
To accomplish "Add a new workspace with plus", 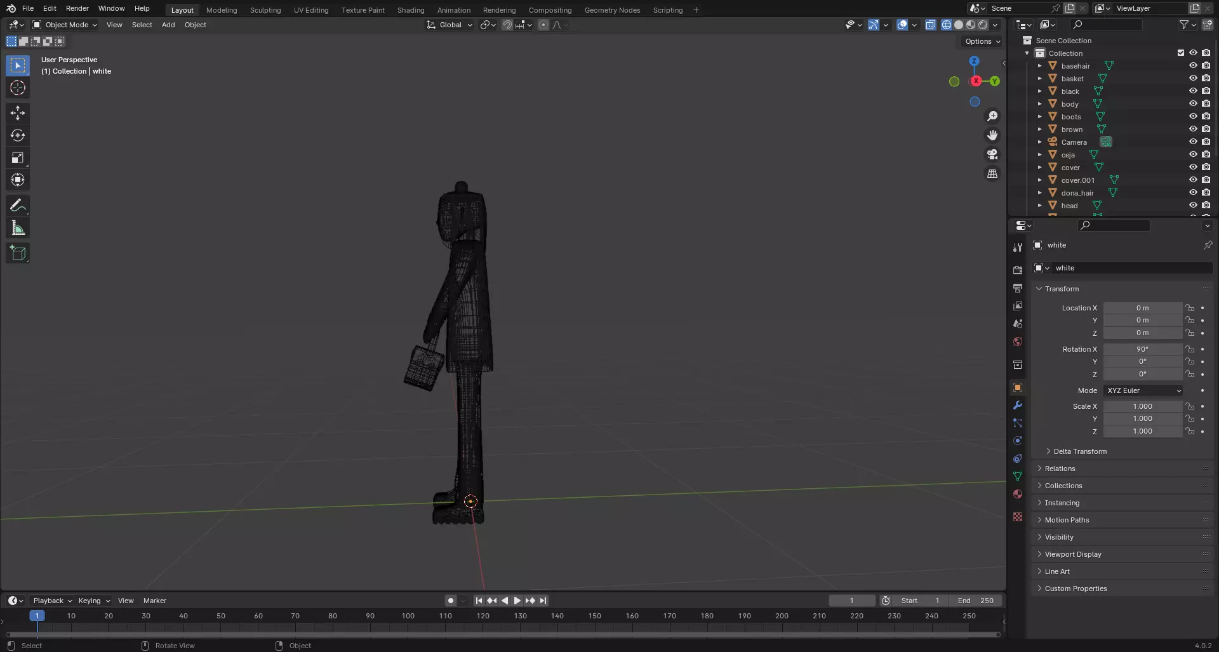I will pos(696,10).
